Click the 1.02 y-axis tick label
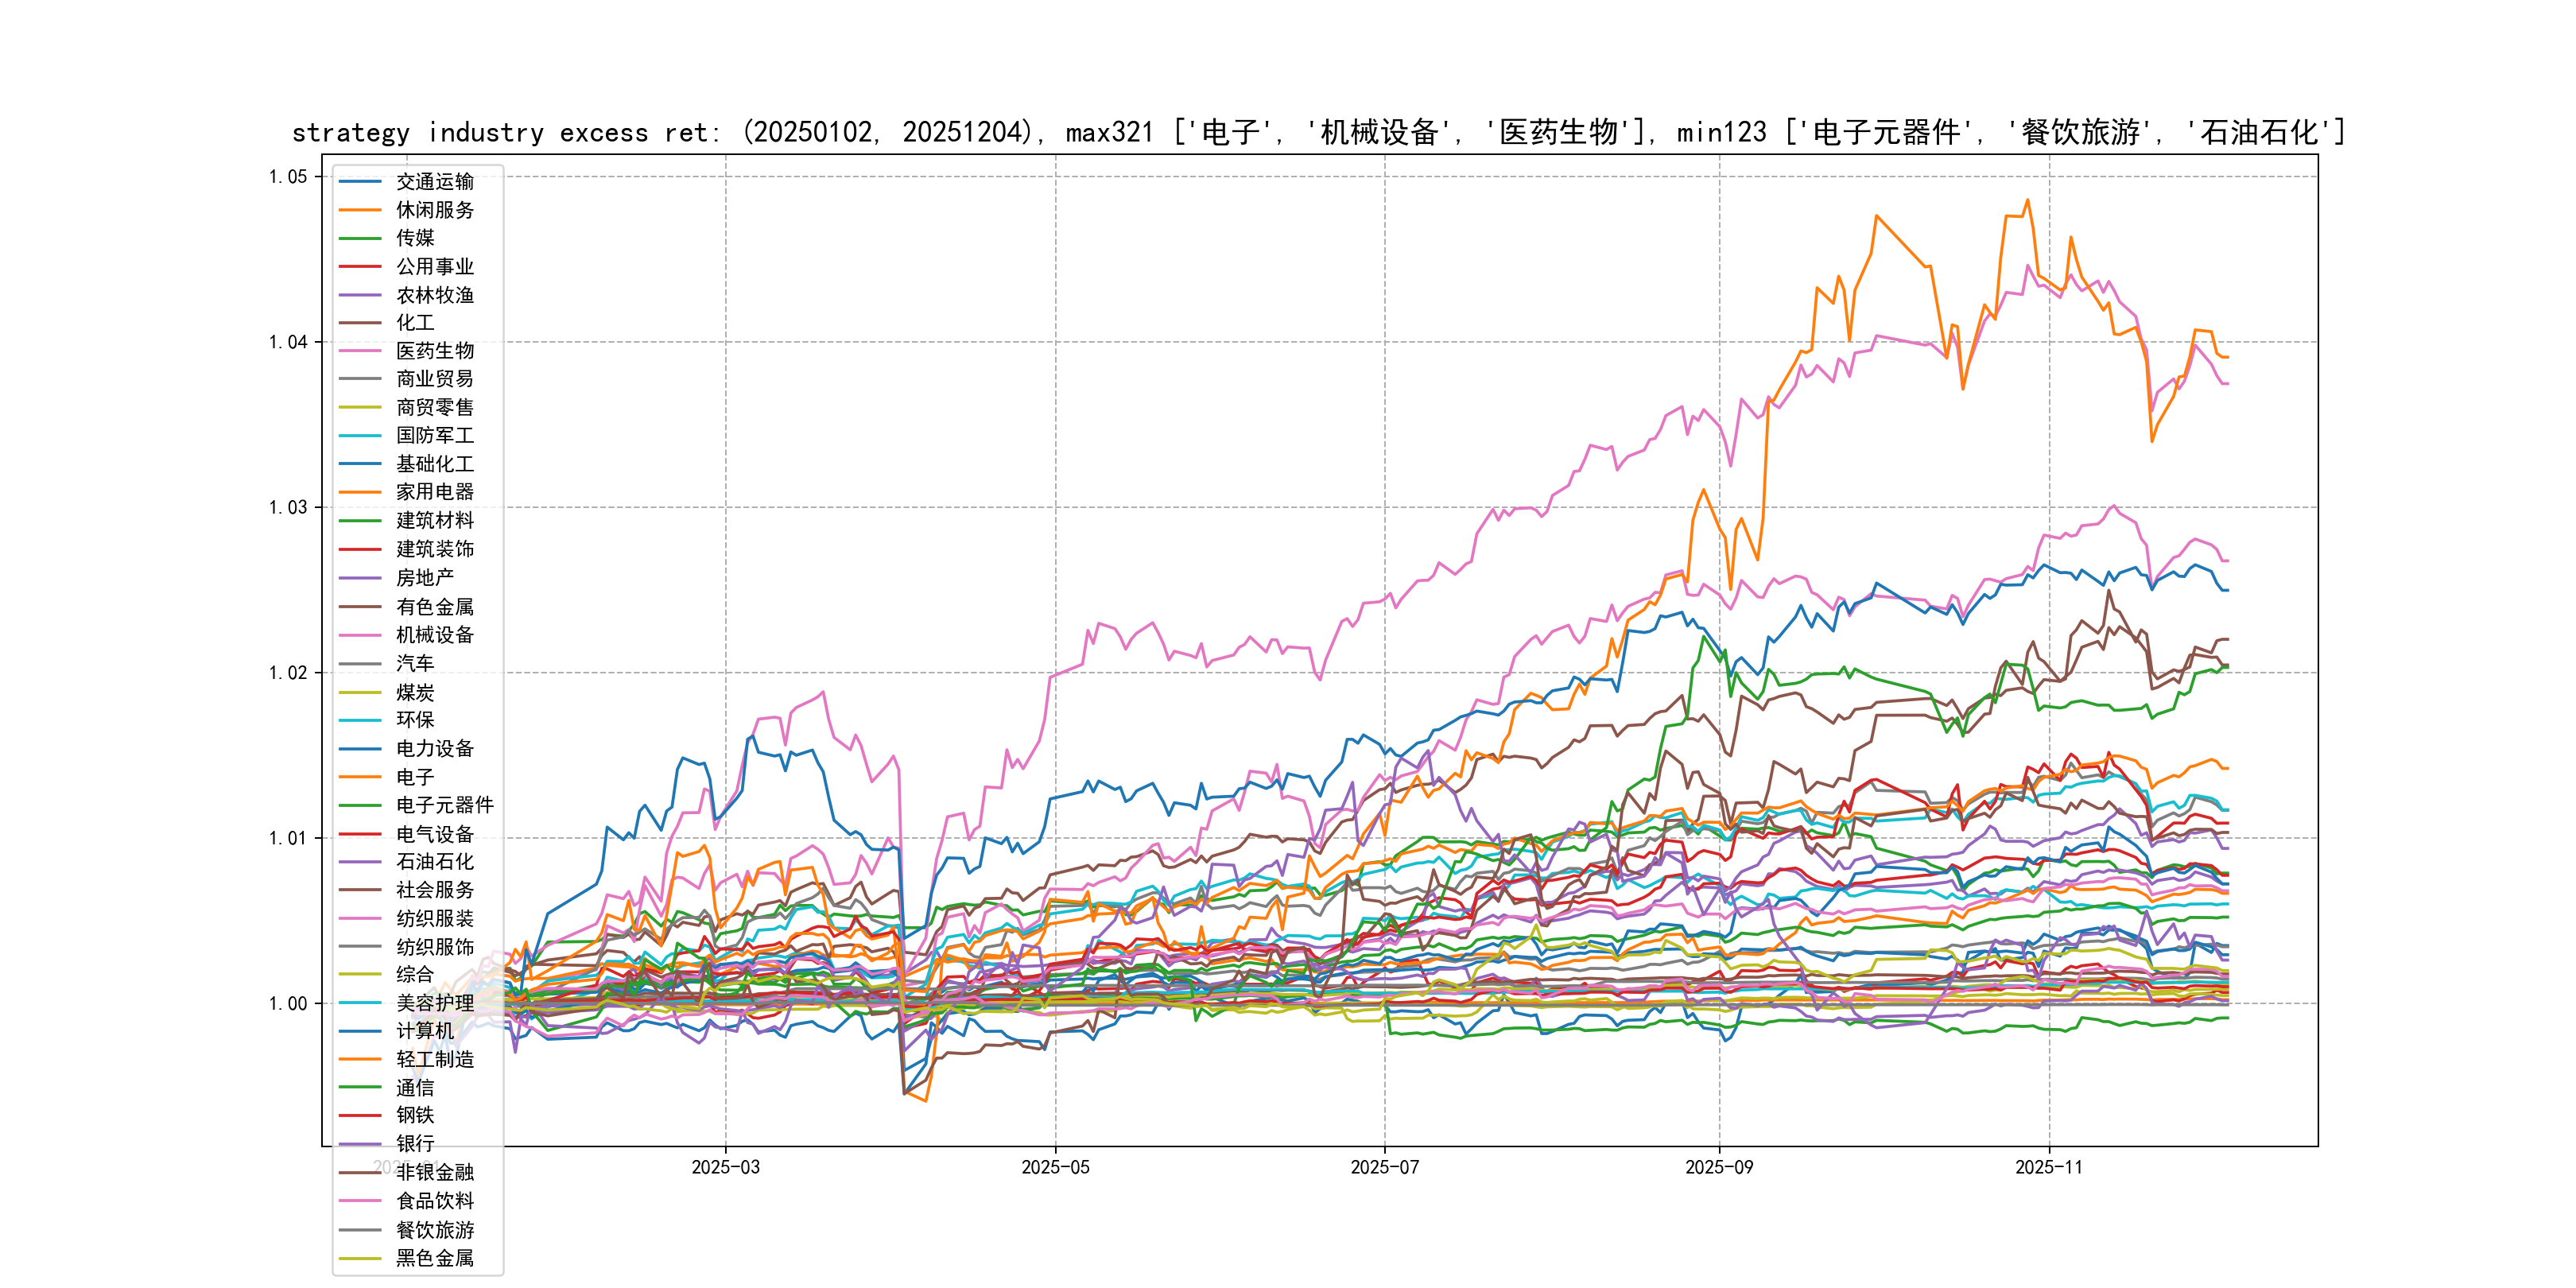This screenshot has height=1288, width=2576. [x=288, y=673]
